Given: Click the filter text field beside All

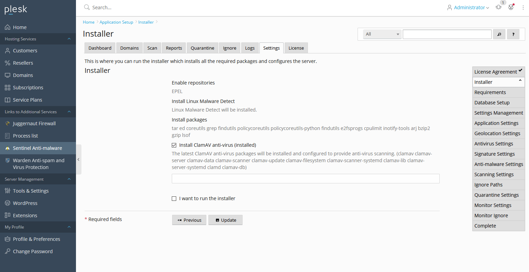Looking at the screenshot, I should click(x=447, y=34).
